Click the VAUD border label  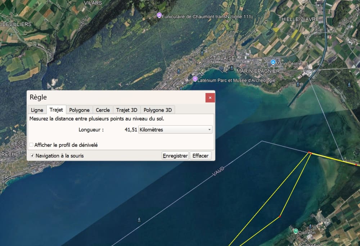pos(218,172)
